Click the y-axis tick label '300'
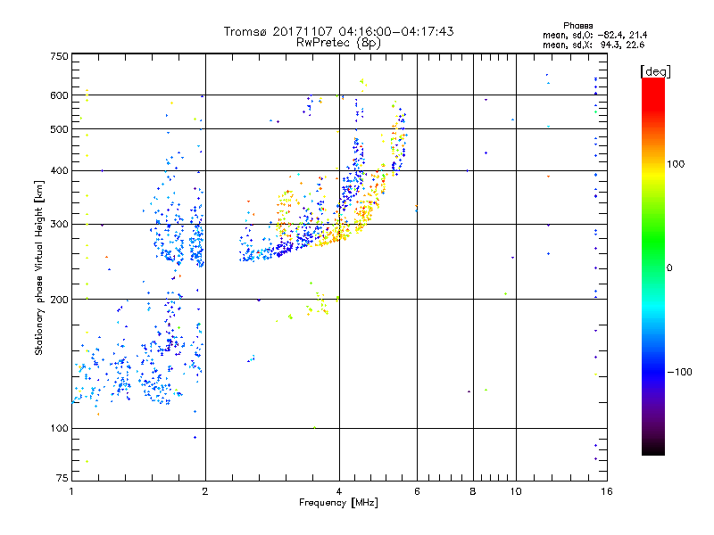714x535 pixels. pyautogui.click(x=59, y=225)
